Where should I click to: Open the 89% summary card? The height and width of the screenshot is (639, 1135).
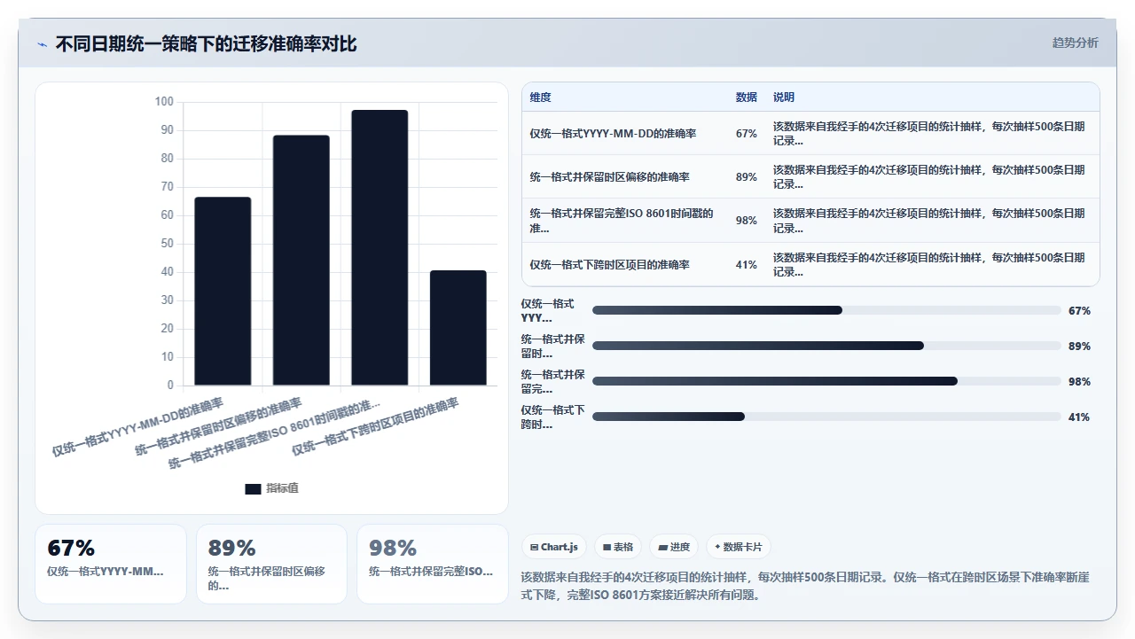tap(271, 564)
